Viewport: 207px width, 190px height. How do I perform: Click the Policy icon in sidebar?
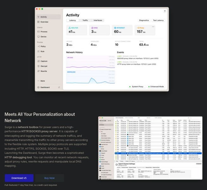39,46
